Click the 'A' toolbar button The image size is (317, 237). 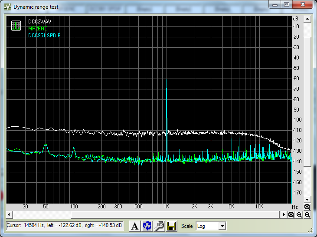pos(135,226)
